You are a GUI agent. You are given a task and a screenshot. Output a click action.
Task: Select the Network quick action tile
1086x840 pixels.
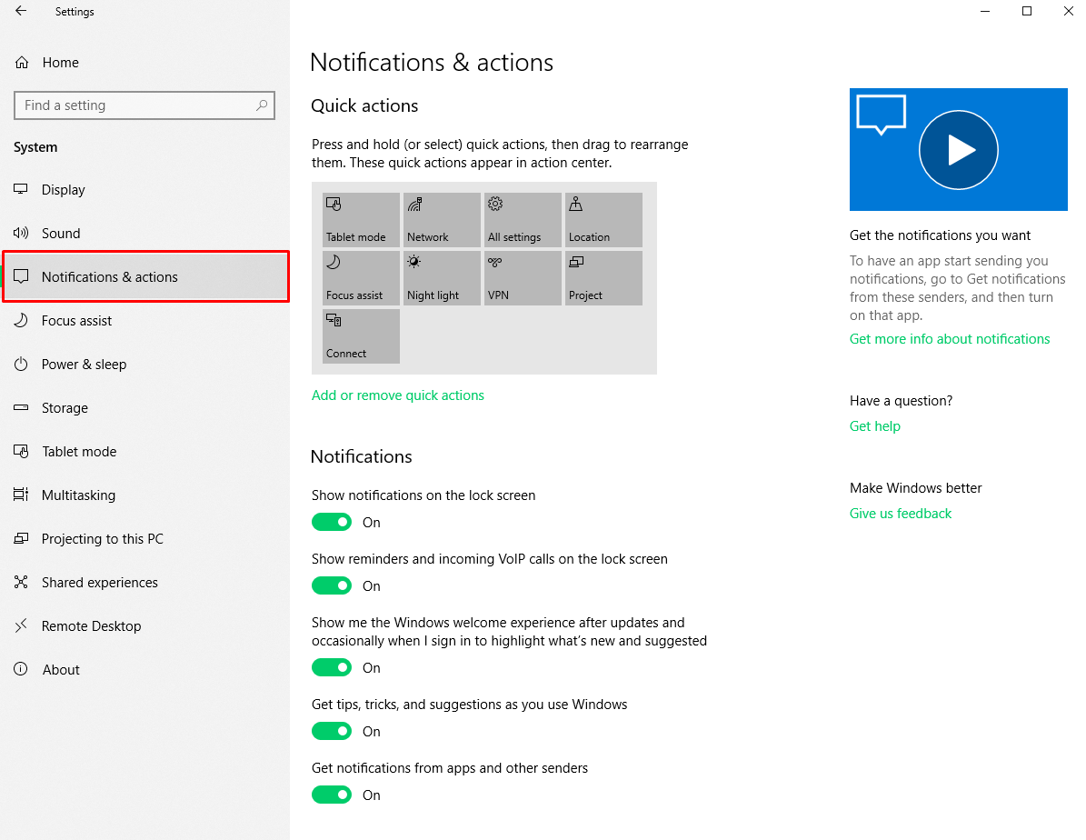(x=442, y=220)
